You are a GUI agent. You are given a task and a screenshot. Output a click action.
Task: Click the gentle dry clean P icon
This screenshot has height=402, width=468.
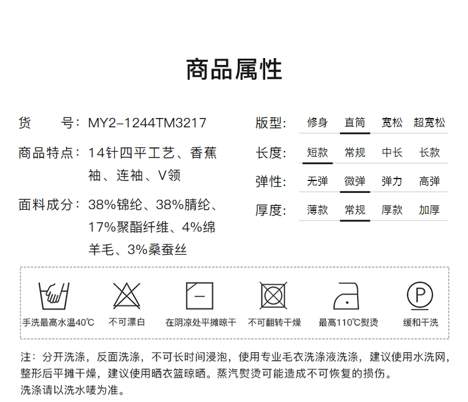(420, 295)
